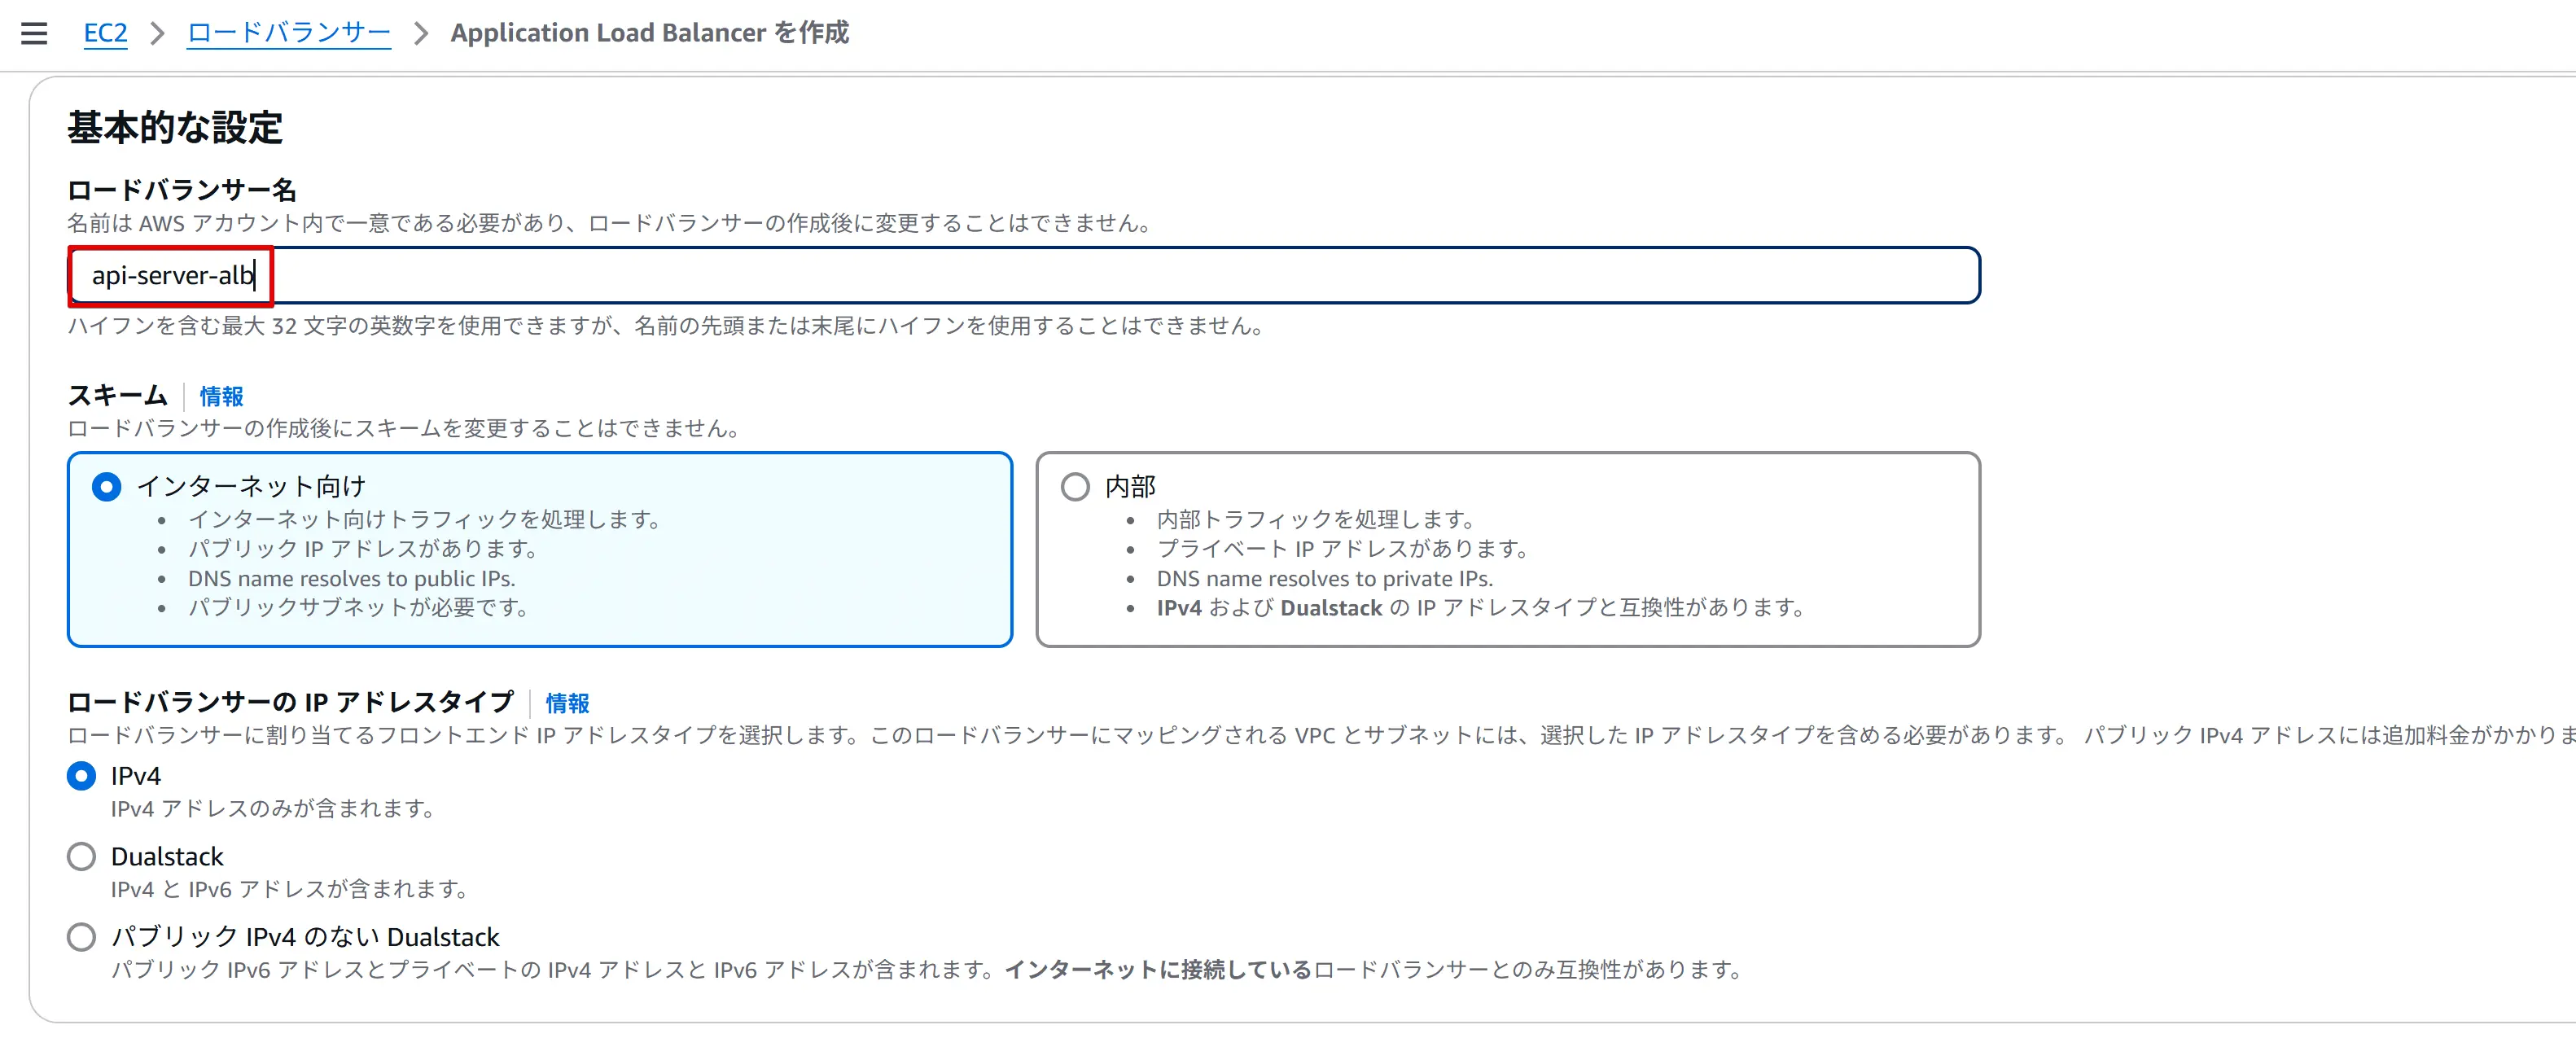Click the chevron after EC2 breadcrumb

[157, 33]
